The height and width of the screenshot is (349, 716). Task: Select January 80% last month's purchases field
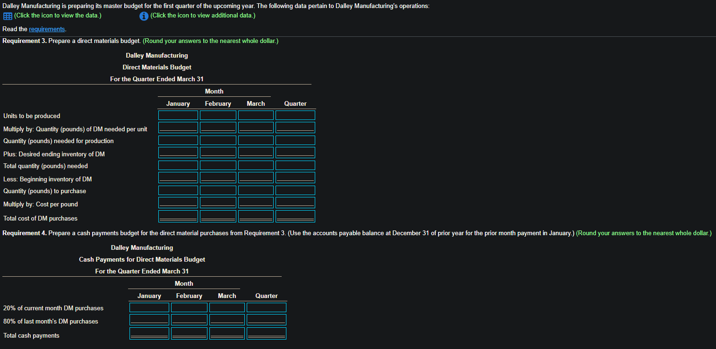point(149,320)
